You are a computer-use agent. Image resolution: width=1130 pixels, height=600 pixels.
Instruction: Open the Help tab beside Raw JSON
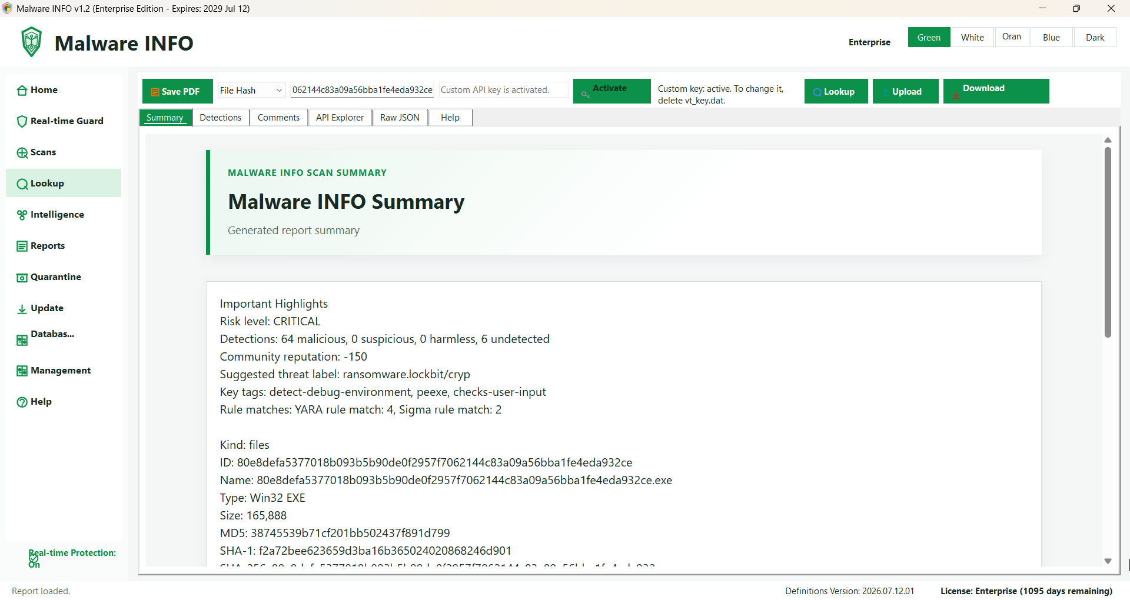[x=450, y=118]
